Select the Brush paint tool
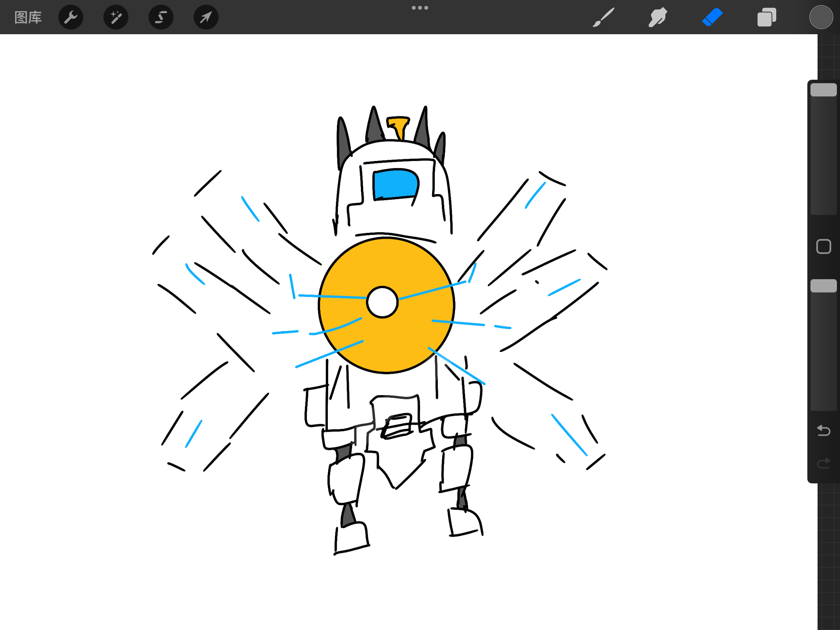The image size is (840, 630). [604, 17]
